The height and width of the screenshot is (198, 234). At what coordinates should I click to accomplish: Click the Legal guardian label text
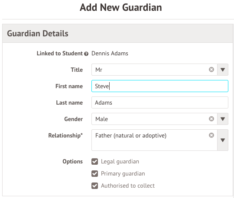point(120,162)
